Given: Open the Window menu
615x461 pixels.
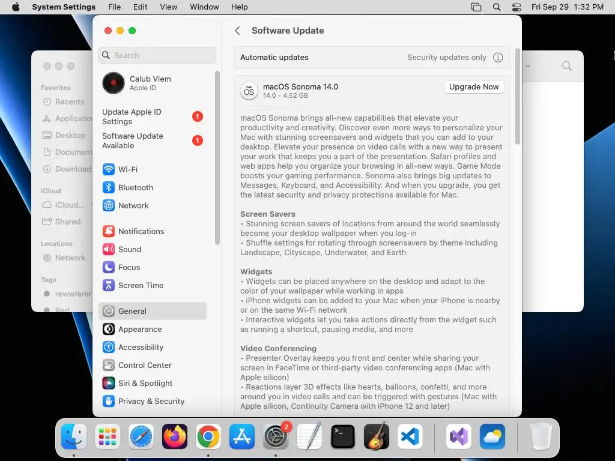Looking at the screenshot, I should 204,7.
